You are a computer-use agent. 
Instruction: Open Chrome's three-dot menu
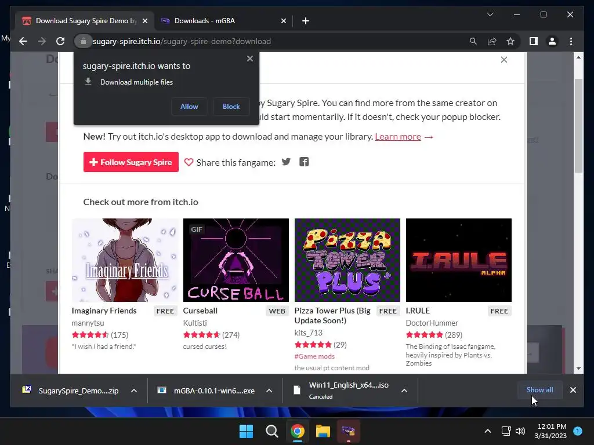(571, 41)
